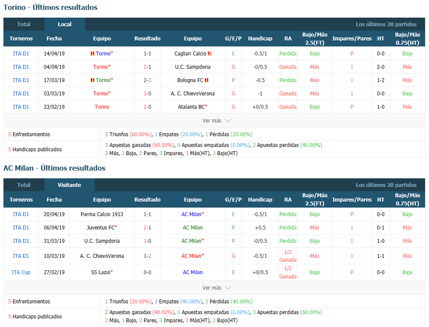Open ITA D1 link for 17/03/19 match
The width and height of the screenshot is (429, 327).
(21, 80)
